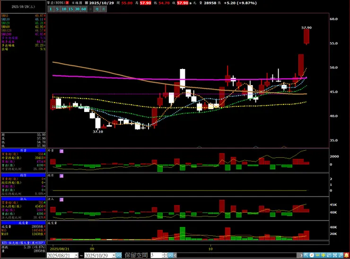Click the fit-to-screen frame icon
The height and width of the screenshot is (259, 350).
(x=335, y=255)
